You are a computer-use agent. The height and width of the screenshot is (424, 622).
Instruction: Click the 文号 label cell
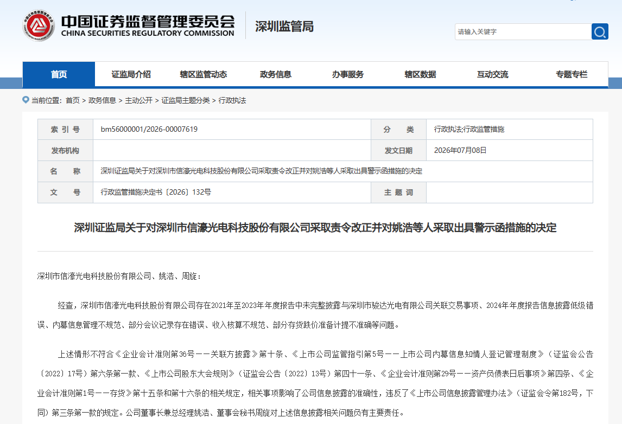(x=66, y=192)
